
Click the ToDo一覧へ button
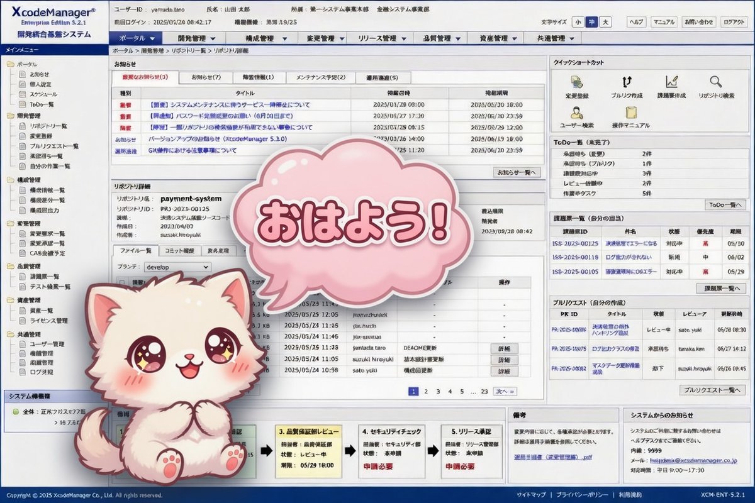[725, 205]
